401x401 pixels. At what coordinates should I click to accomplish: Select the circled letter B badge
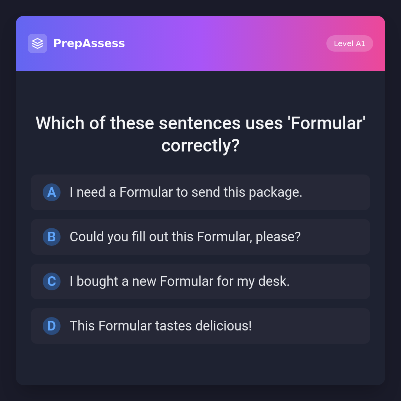[x=52, y=237]
